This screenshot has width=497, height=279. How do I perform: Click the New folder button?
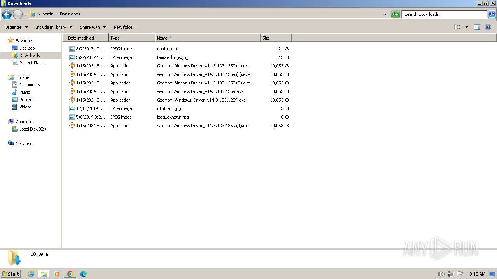[124, 27]
